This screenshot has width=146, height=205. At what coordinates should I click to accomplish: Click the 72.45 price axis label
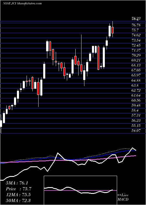point(136,45)
